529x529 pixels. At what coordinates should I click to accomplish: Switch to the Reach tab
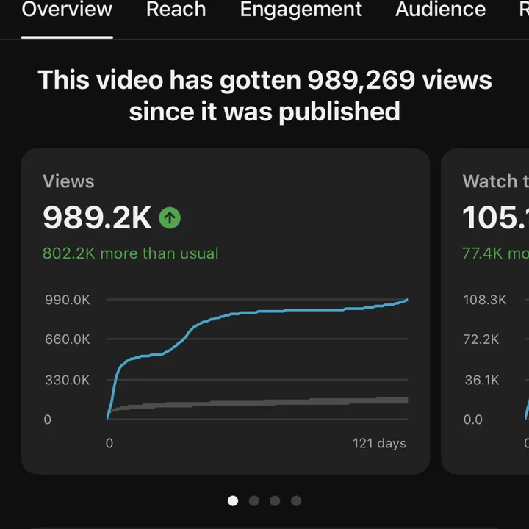pyautogui.click(x=176, y=10)
